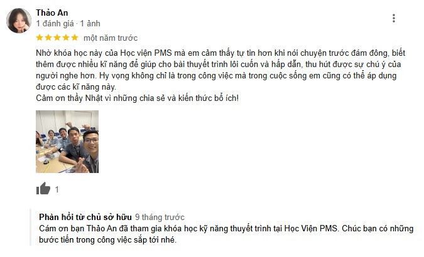424x257 pixels.
Task: Click the gray quote bar beside owner reply
Action: [31, 228]
